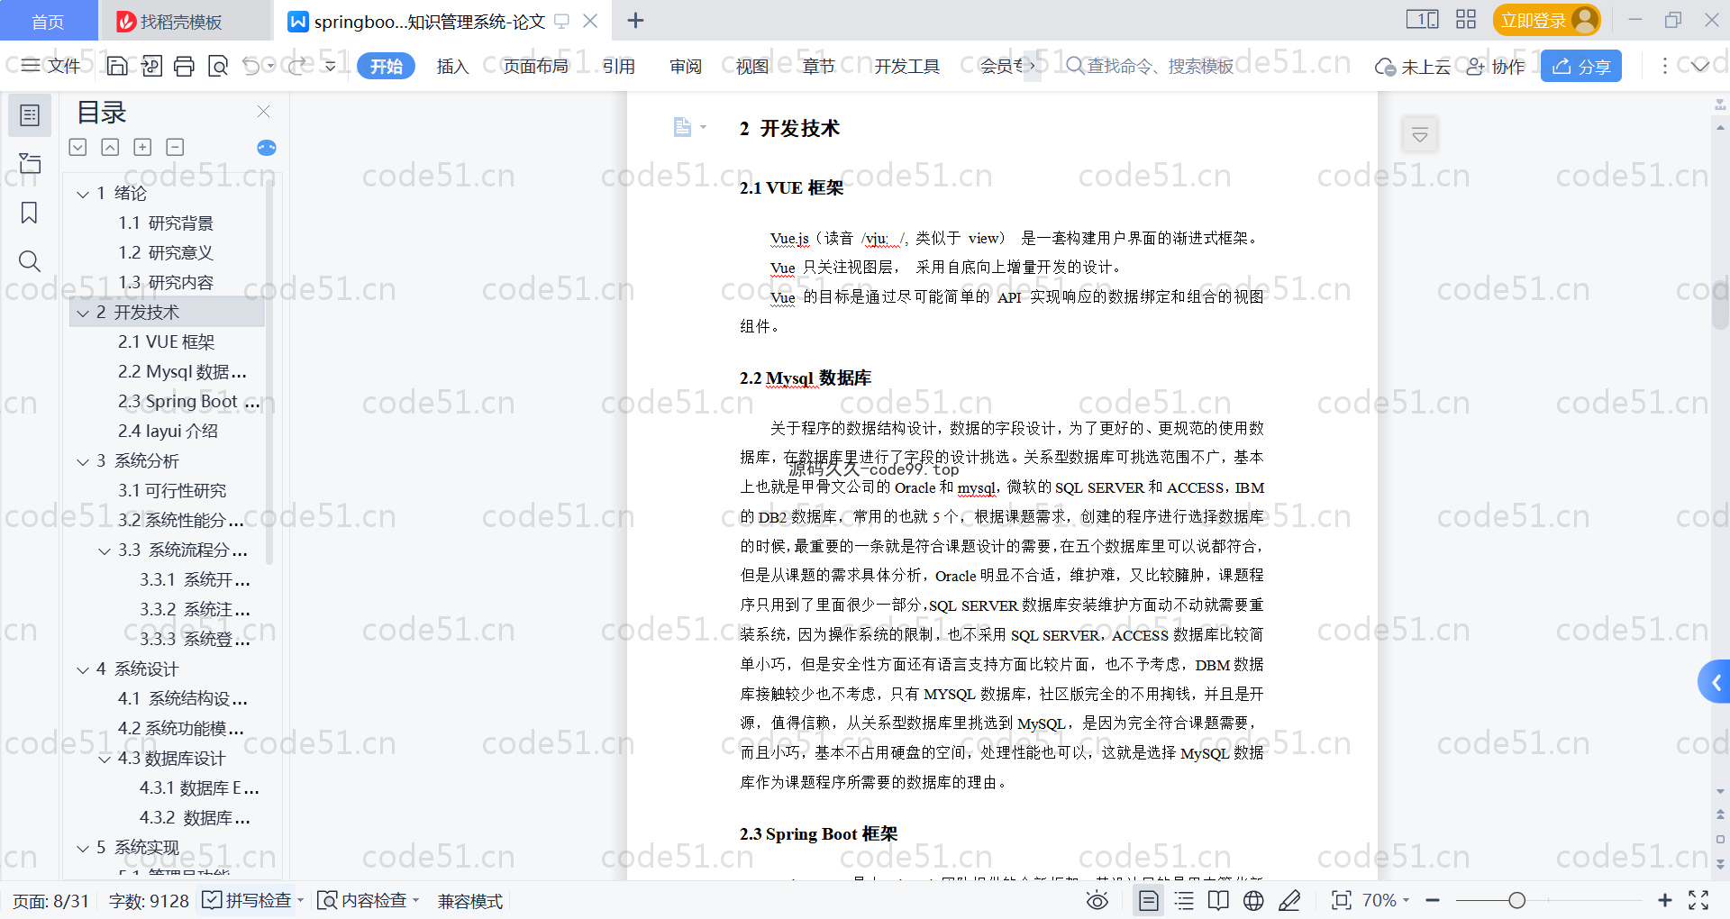This screenshot has height=919, width=1730.
Task: Go to 3.1 可行性研究 outline entry
Action: pos(172,490)
